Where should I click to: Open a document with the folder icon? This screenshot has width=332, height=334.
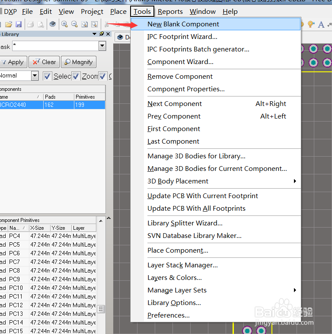click(x=9, y=24)
